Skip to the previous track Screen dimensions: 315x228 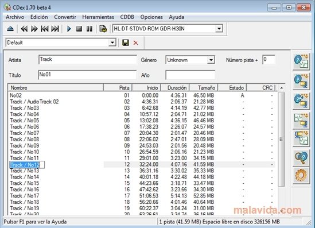click(45, 29)
